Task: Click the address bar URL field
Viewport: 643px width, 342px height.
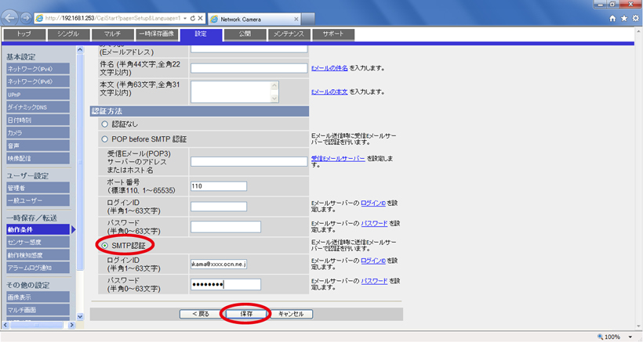Action: pos(113,19)
